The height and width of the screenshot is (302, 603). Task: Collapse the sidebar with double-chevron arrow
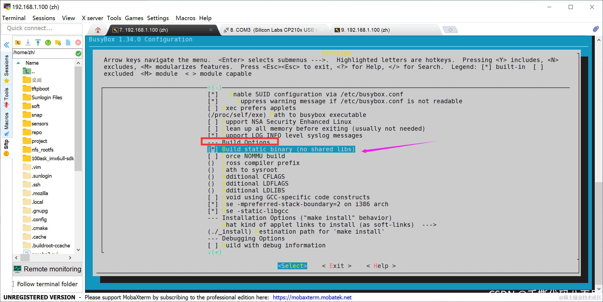point(7,45)
